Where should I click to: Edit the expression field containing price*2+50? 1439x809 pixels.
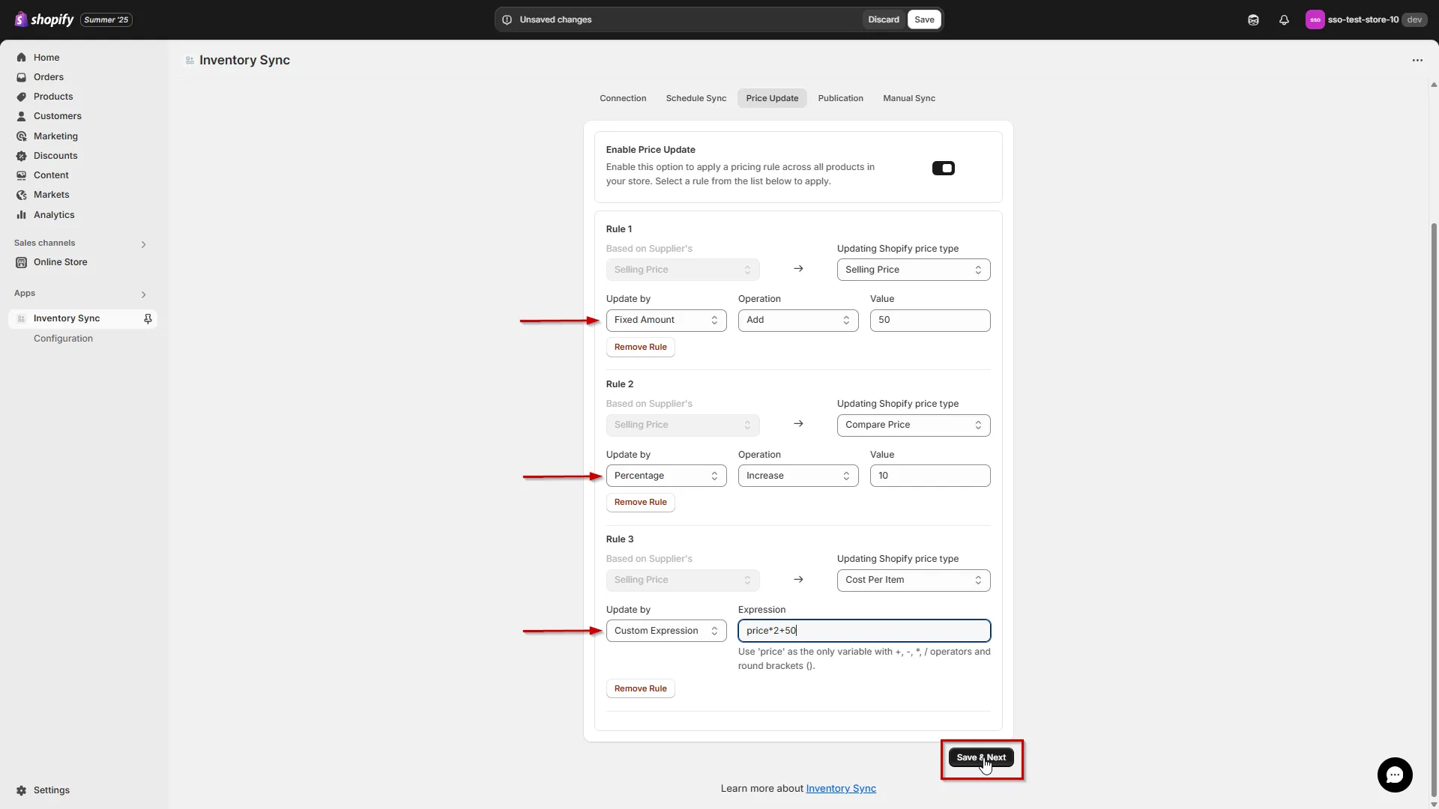[x=864, y=630]
